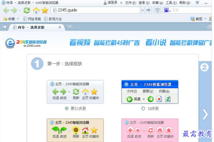The image size is (214, 142).
Task: Go to next step with right chevron arrow
Action: [x=205, y=114]
